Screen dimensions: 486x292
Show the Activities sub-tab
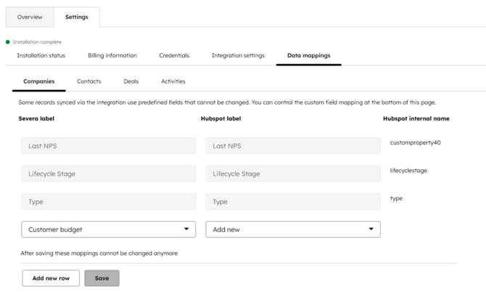[x=173, y=81]
